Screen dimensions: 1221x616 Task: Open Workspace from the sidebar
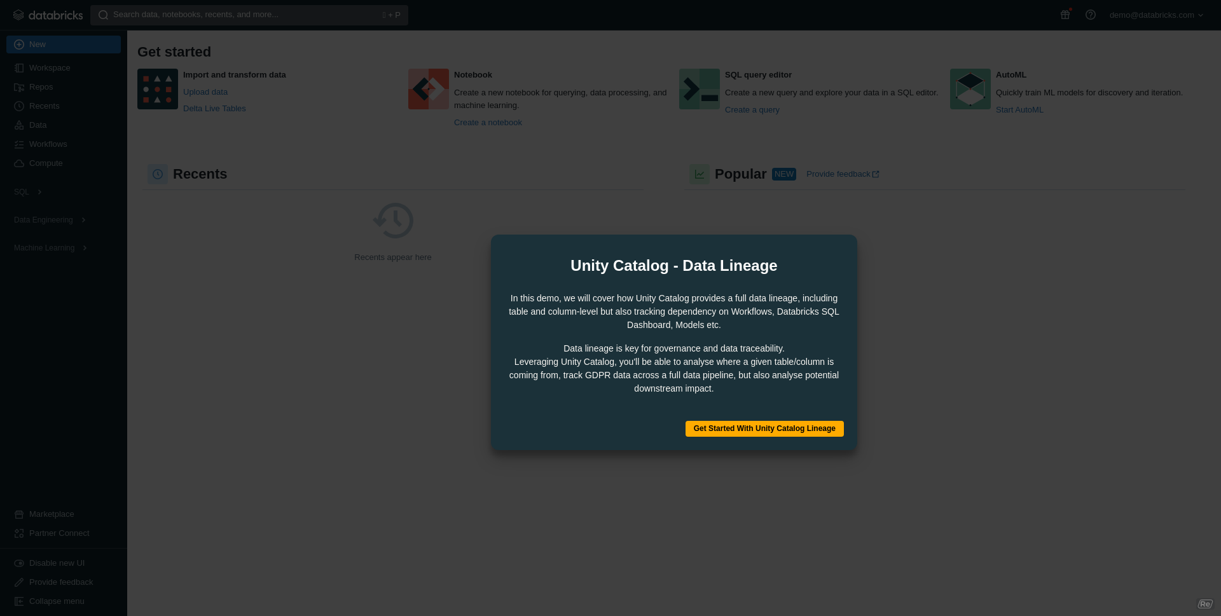pyautogui.click(x=50, y=68)
